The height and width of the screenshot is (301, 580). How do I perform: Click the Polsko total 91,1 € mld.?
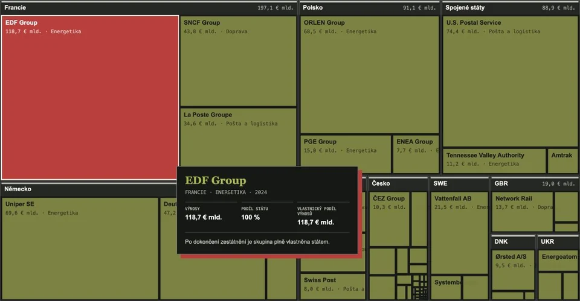click(419, 8)
